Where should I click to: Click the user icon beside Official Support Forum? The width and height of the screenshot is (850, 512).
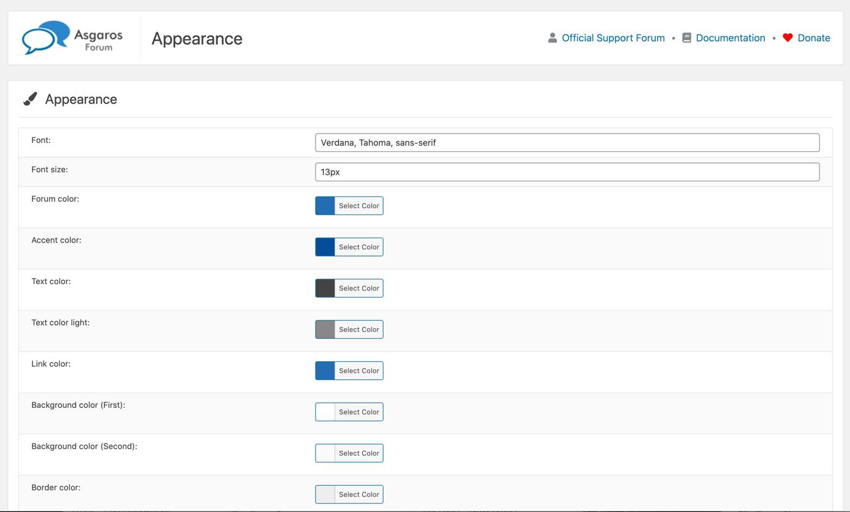click(x=552, y=38)
